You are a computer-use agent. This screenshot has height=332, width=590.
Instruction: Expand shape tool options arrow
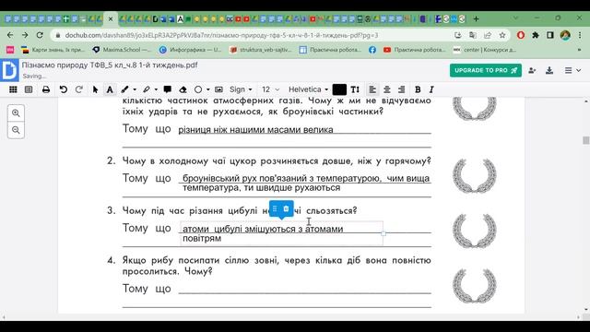click(x=207, y=89)
